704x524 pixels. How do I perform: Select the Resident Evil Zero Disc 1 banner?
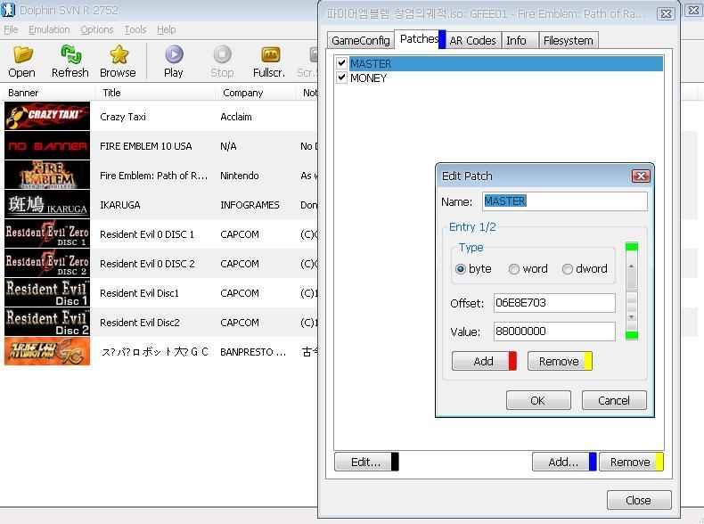pyautogui.click(x=47, y=233)
